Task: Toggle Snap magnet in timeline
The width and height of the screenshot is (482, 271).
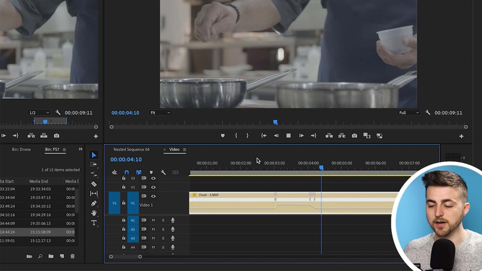Action: 126,172
